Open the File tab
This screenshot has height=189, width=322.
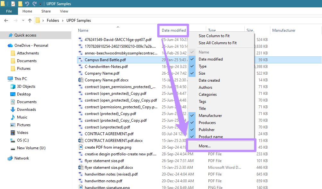pos(9,11)
